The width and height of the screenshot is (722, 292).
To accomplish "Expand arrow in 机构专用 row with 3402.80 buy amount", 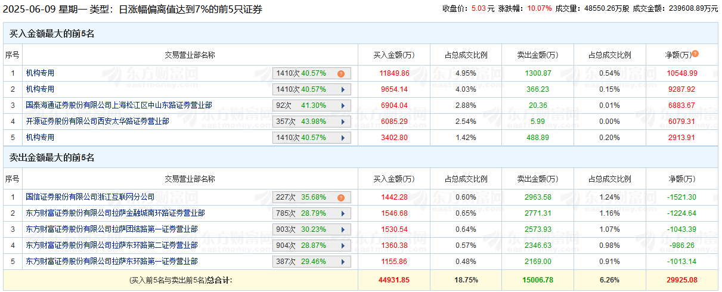I will click(x=342, y=138).
